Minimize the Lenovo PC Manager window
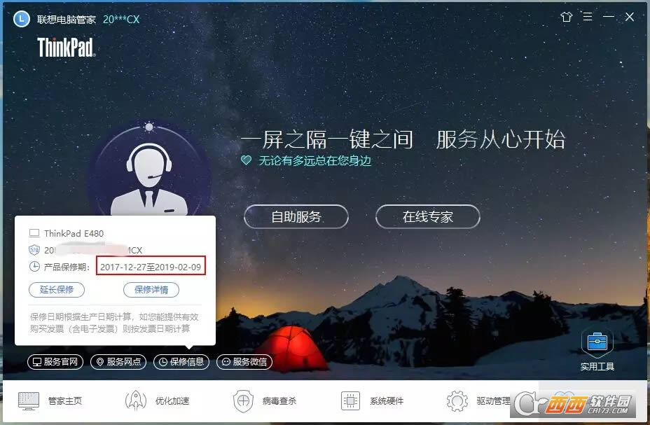This screenshot has height=425, width=650. 609,17
